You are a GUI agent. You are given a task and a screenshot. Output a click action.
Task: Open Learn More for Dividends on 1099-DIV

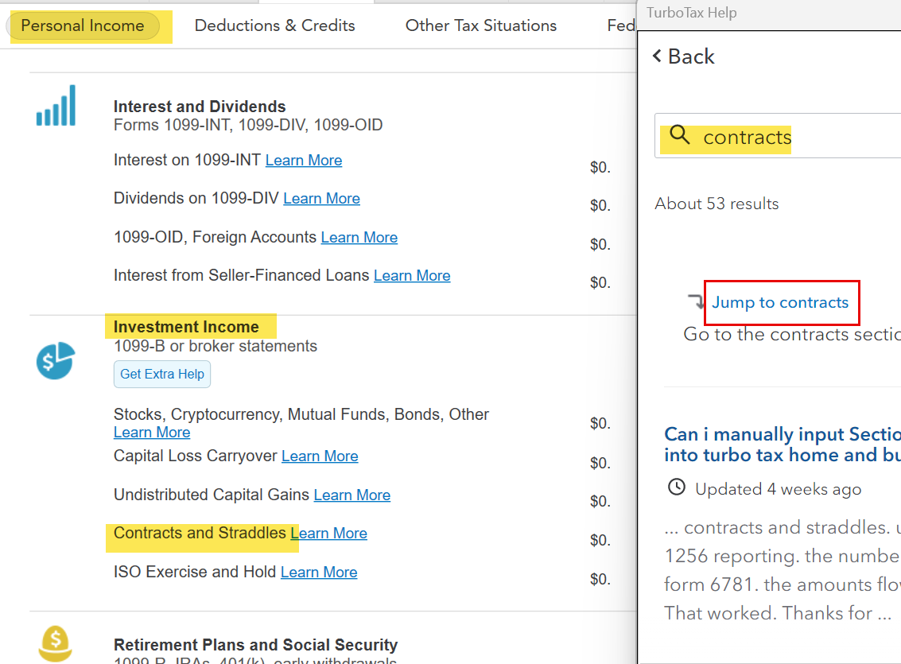pos(321,199)
